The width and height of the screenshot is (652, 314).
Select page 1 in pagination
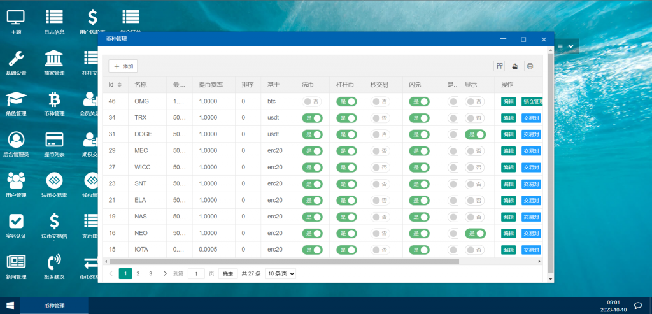[125, 273]
